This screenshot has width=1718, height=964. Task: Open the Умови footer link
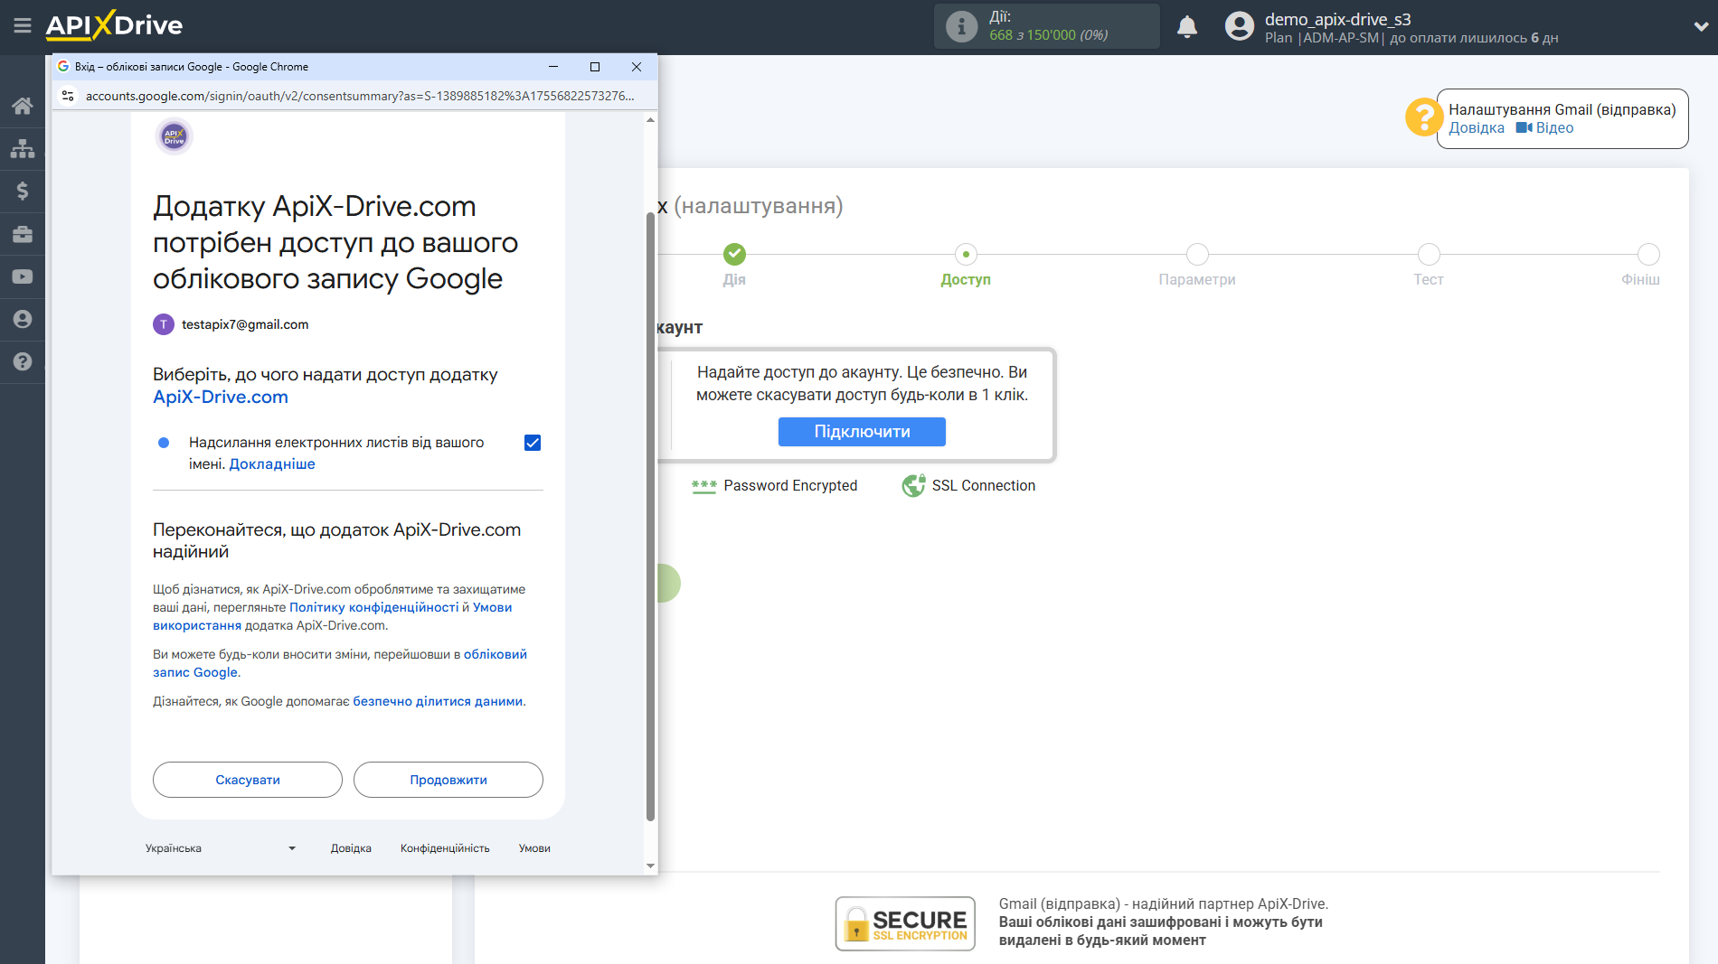534,848
